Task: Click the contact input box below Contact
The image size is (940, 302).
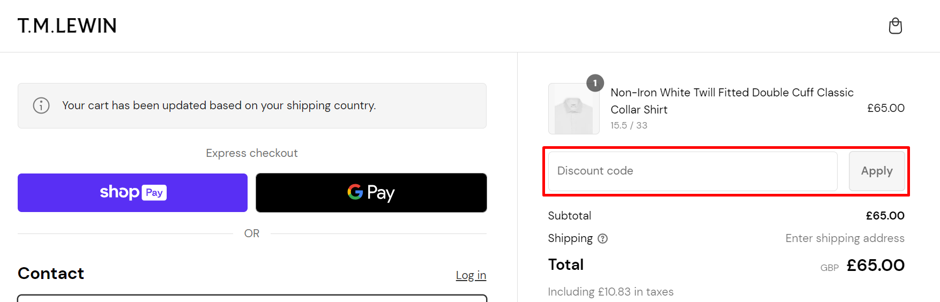Action: [x=252, y=298]
